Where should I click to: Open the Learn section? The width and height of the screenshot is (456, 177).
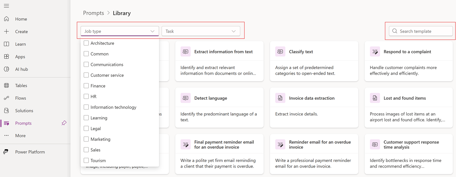coord(20,44)
